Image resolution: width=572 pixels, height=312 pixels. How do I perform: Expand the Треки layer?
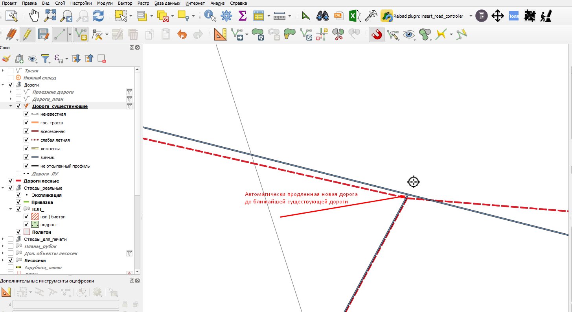3,71
